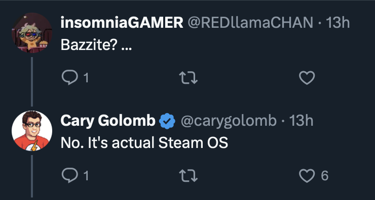
Task: Open Cary Golomb's cartoon avatar
Action: [x=32, y=131]
